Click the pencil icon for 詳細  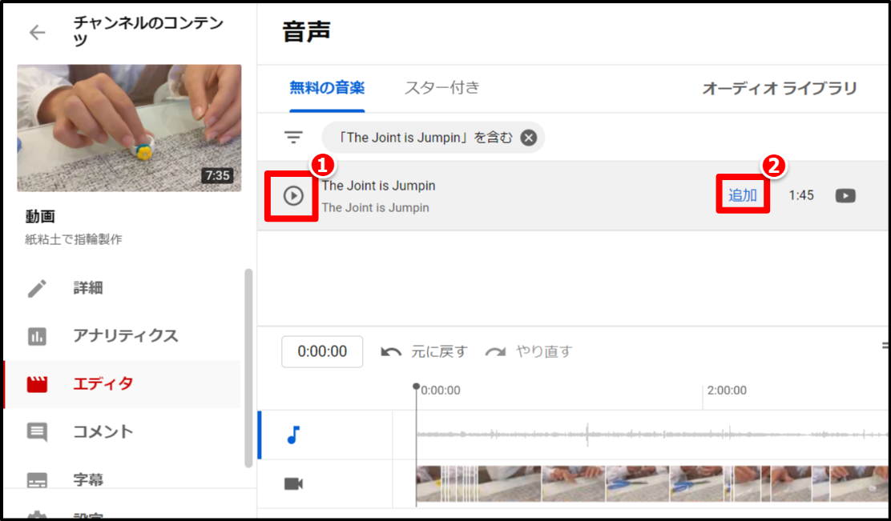38,288
